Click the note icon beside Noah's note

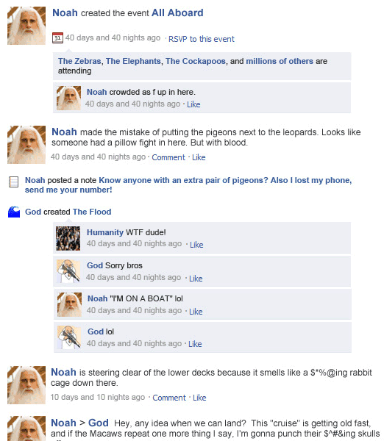click(x=13, y=182)
